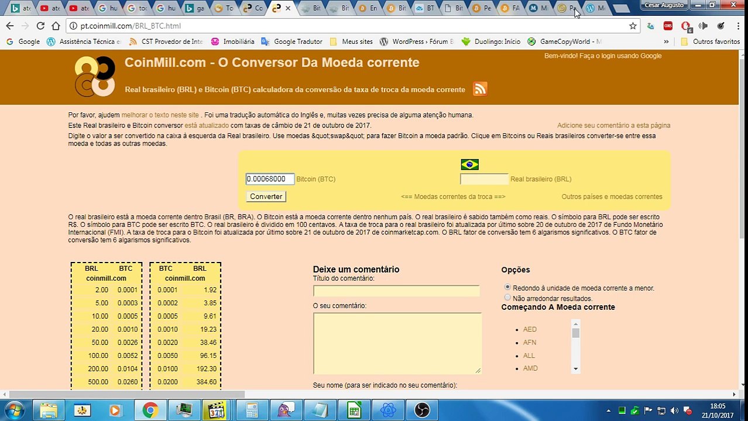Screen dimensions: 748x421
Task: Click the volume speaker tray icon
Action: tap(675, 410)
